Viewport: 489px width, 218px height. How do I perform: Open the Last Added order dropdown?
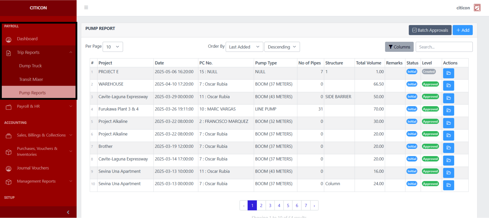point(244,47)
